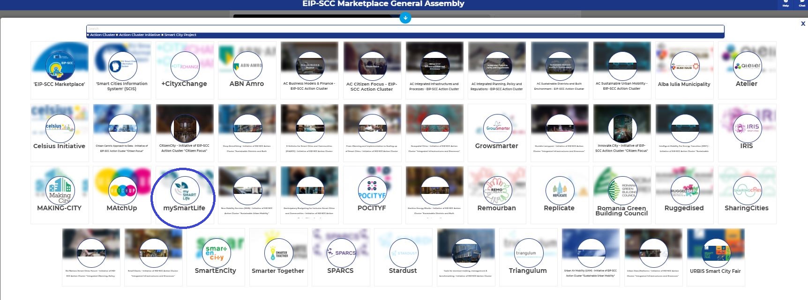Open the CitizenCity initiative card
Viewport: 808px width, 300px height.
[x=185, y=133]
